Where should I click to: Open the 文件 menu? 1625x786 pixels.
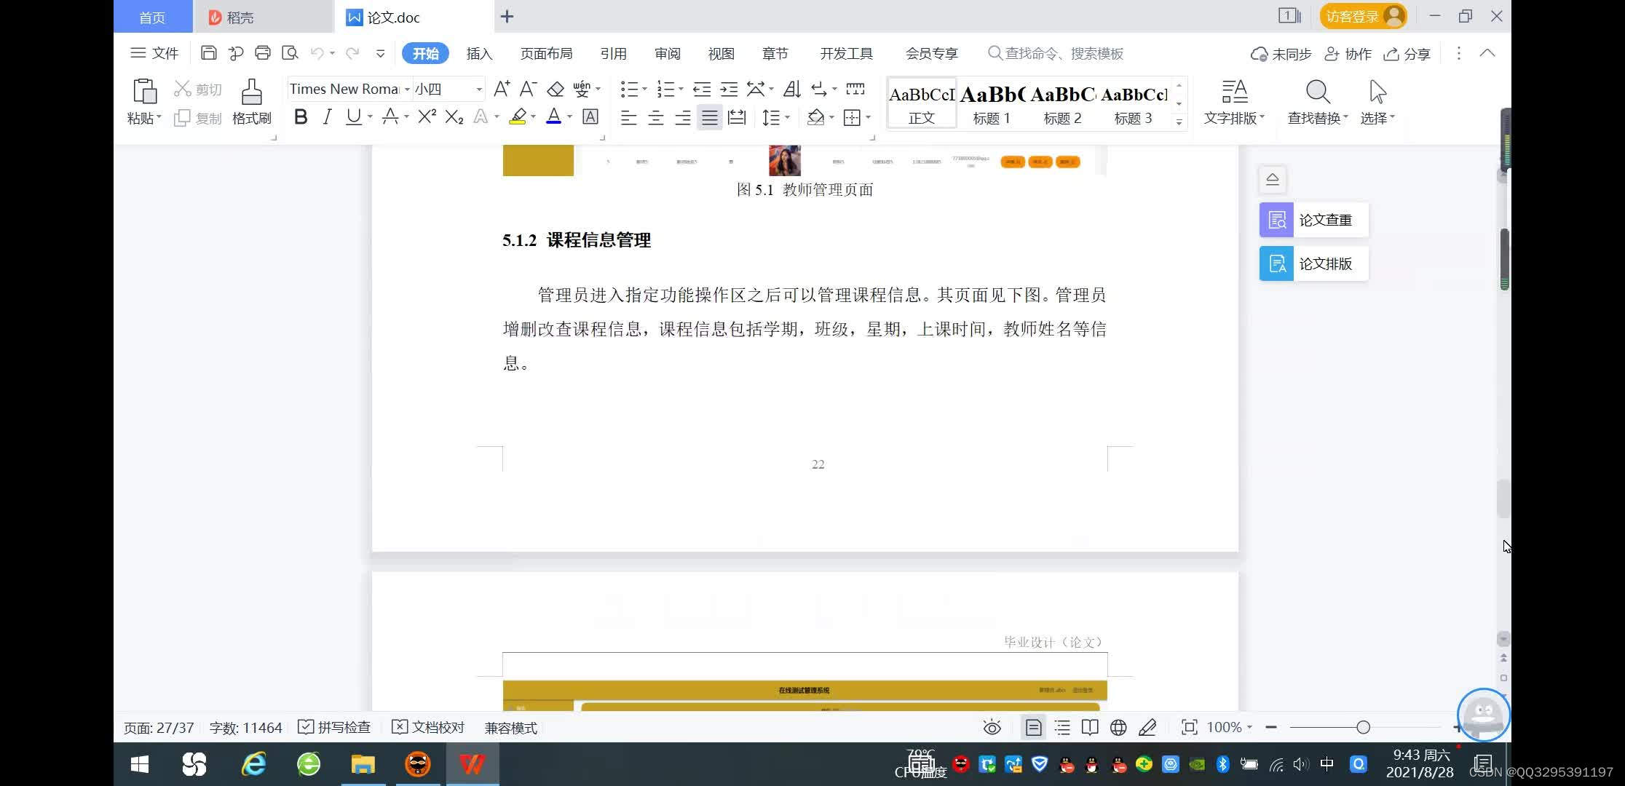click(x=154, y=53)
